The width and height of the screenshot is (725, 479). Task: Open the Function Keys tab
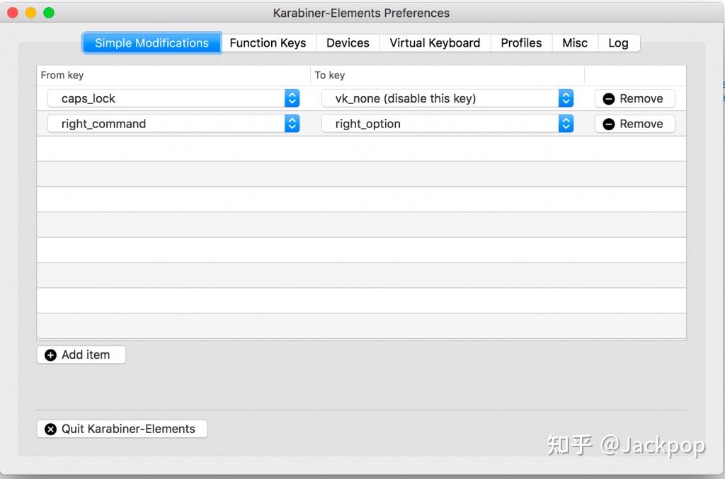[268, 43]
